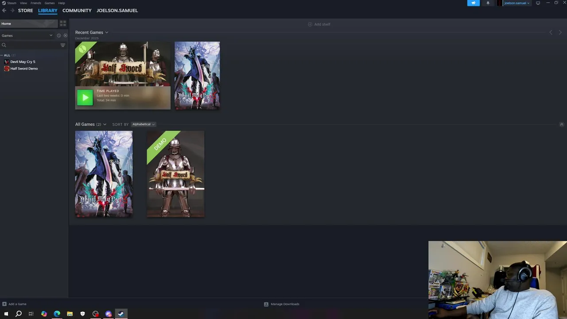Open the joelson.samuel account dropdown
The width and height of the screenshot is (567, 319).
[x=517, y=3]
